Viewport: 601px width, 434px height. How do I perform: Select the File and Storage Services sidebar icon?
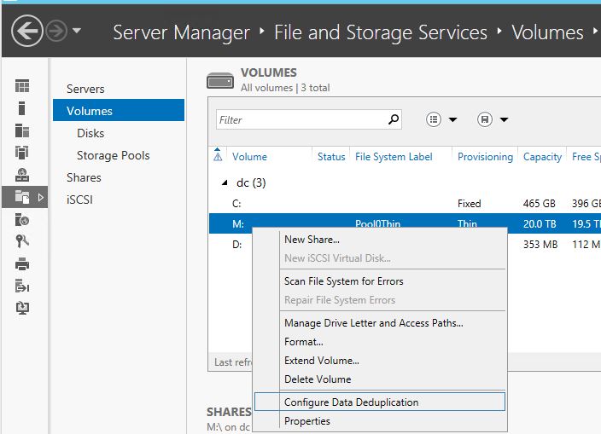click(x=22, y=197)
